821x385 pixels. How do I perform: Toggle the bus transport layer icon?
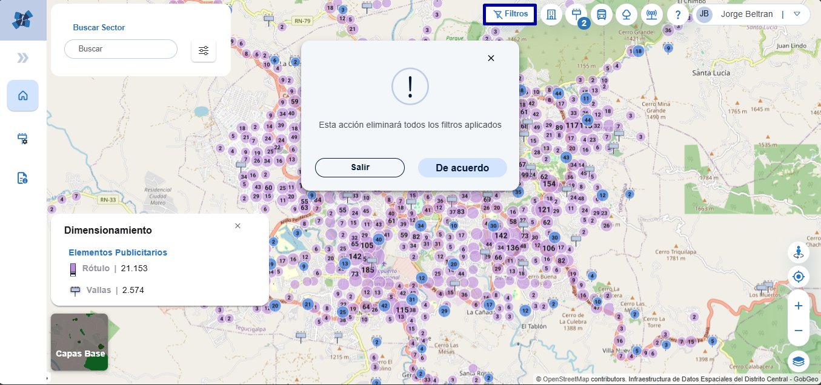tap(601, 15)
